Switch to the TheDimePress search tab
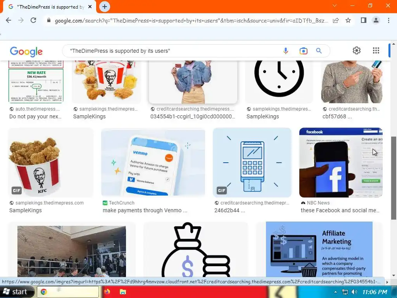This screenshot has height=298, width=397. (49, 7)
